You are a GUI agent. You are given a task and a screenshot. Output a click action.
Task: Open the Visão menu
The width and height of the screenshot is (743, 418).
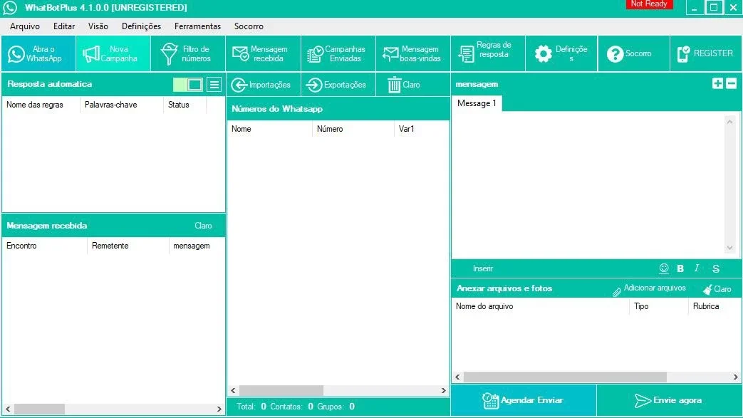pyautogui.click(x=98, y=26)
